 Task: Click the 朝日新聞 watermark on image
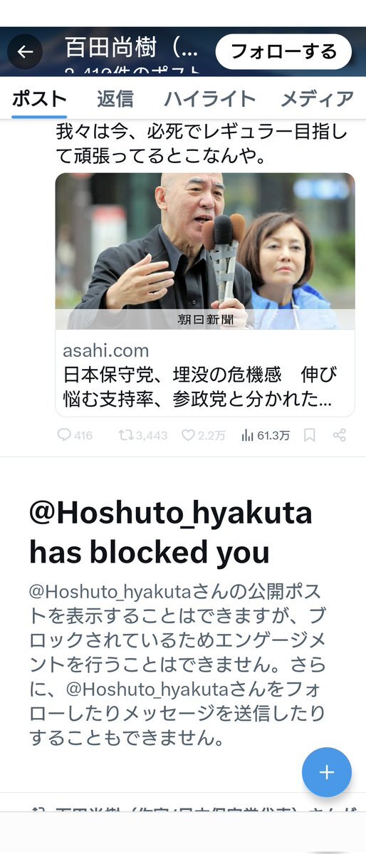pos(205,321)
